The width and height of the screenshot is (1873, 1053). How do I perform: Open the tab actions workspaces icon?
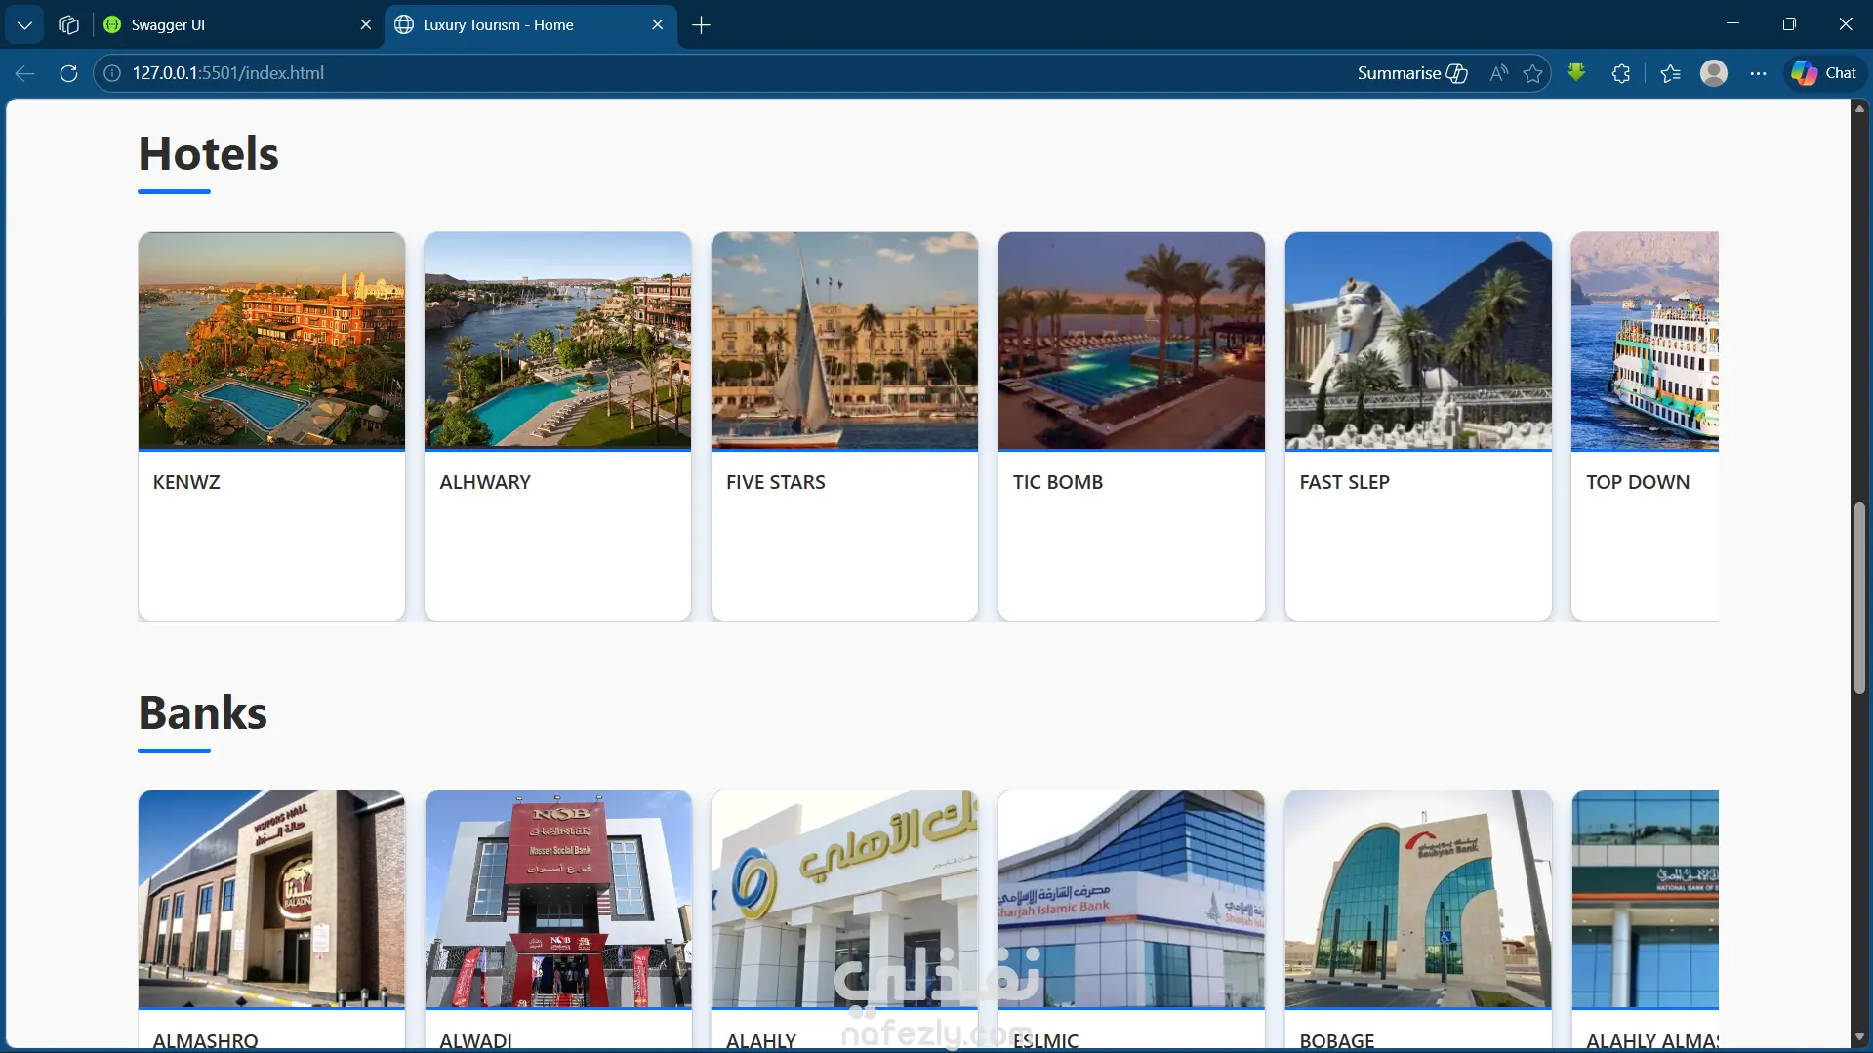pyautogui.click(x=68, y=25)
